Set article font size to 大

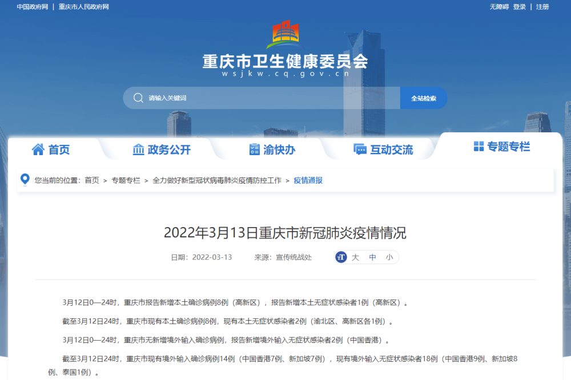355,257
